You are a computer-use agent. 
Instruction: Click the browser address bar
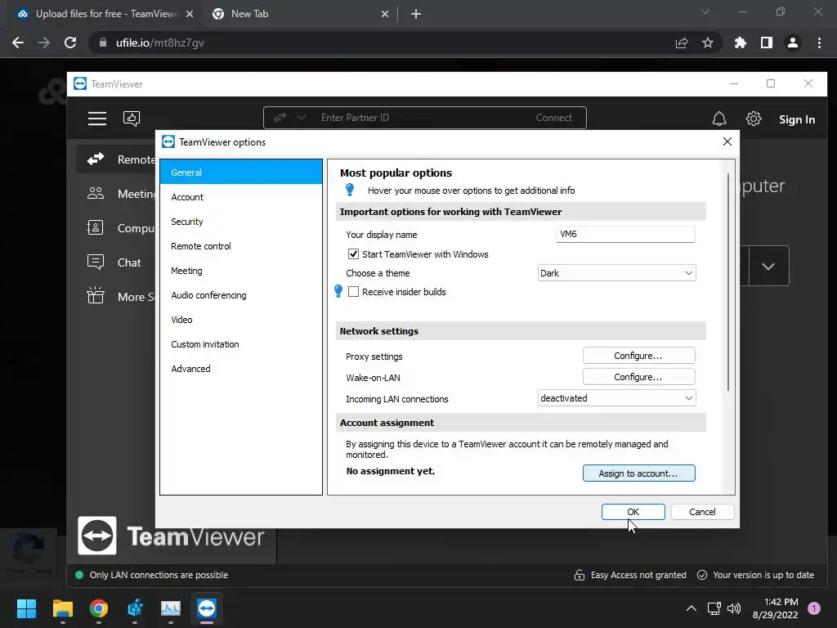[384, 43]
